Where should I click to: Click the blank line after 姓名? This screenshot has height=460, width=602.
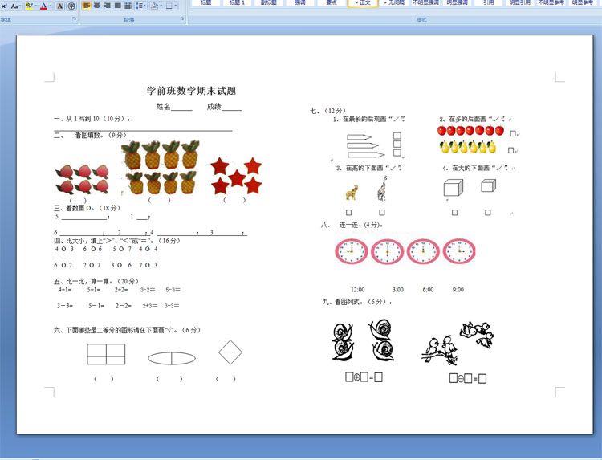tap(181, 108)
